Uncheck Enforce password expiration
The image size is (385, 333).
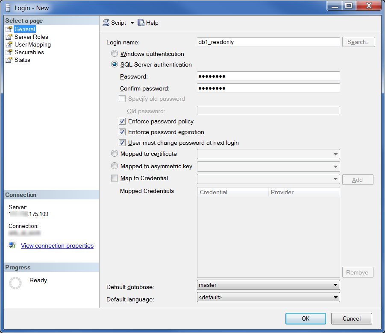[122, 132]
